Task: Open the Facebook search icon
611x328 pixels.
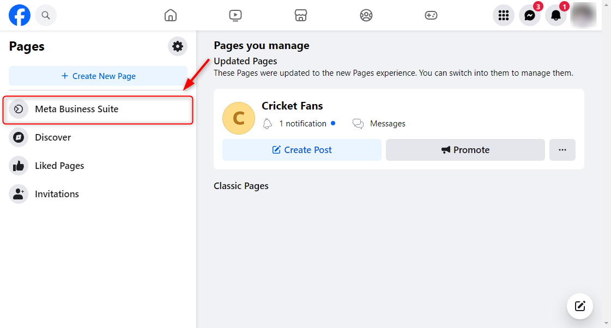Action: click(46, 15)
